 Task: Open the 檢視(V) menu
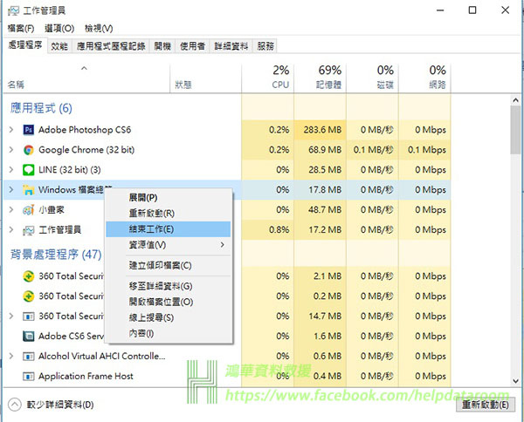(x=99, y=29)
